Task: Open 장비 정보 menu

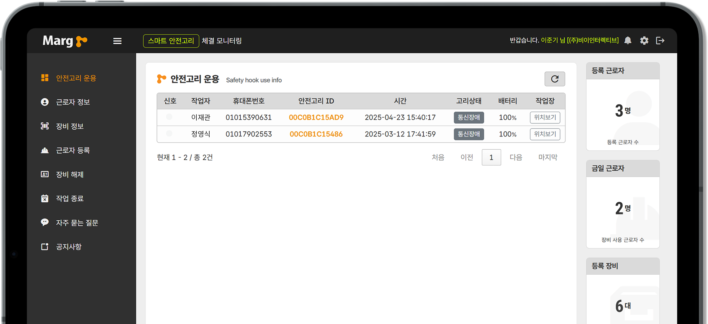Action: click(70, 126)
